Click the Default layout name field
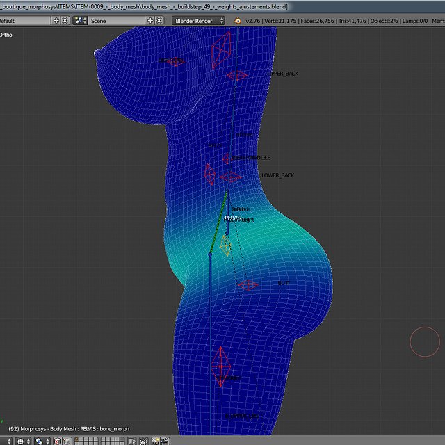 tap(25, 20)
